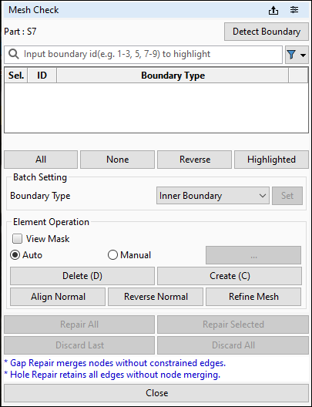Expand the filter dropdown arrow

pyautogui.click(x=303, y=55)
